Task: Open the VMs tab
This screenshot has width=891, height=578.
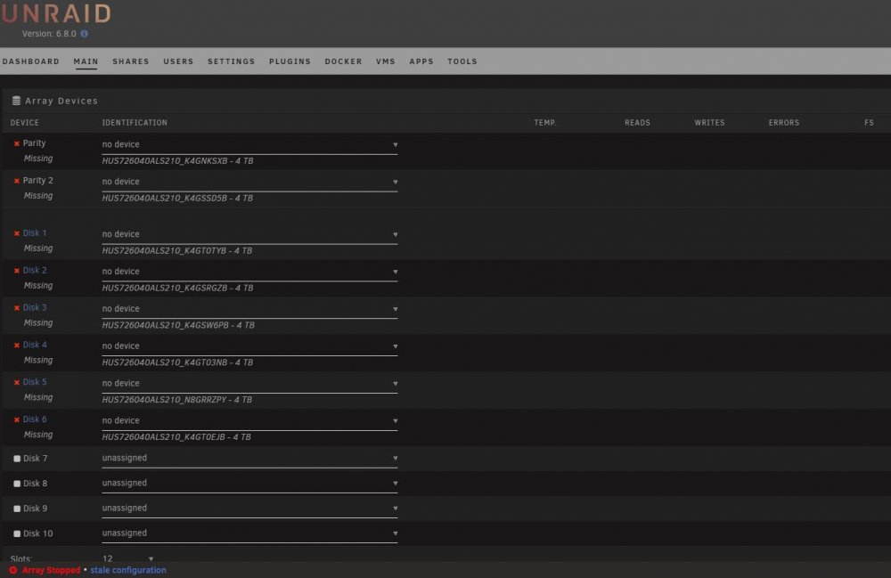Action: [385, 61]
